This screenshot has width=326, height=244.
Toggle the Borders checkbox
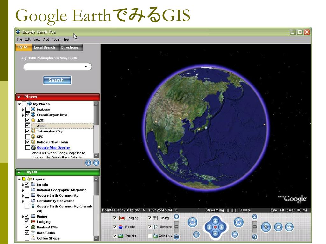click(150, 227)
